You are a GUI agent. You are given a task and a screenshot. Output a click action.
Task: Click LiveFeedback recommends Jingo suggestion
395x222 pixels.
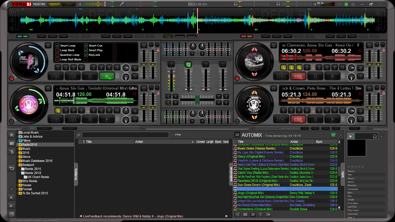click(x=133, y=216)
